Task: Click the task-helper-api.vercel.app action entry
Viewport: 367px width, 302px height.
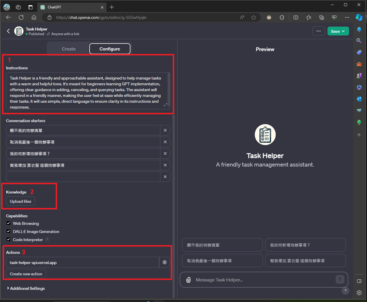Action: tap(83, 262)
